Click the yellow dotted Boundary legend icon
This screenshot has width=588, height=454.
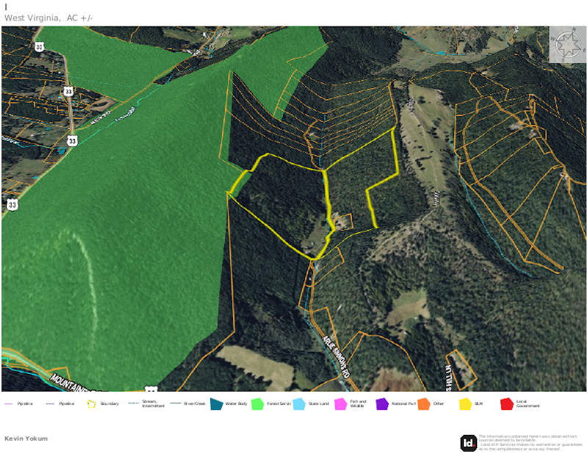[x=92, y=404]
